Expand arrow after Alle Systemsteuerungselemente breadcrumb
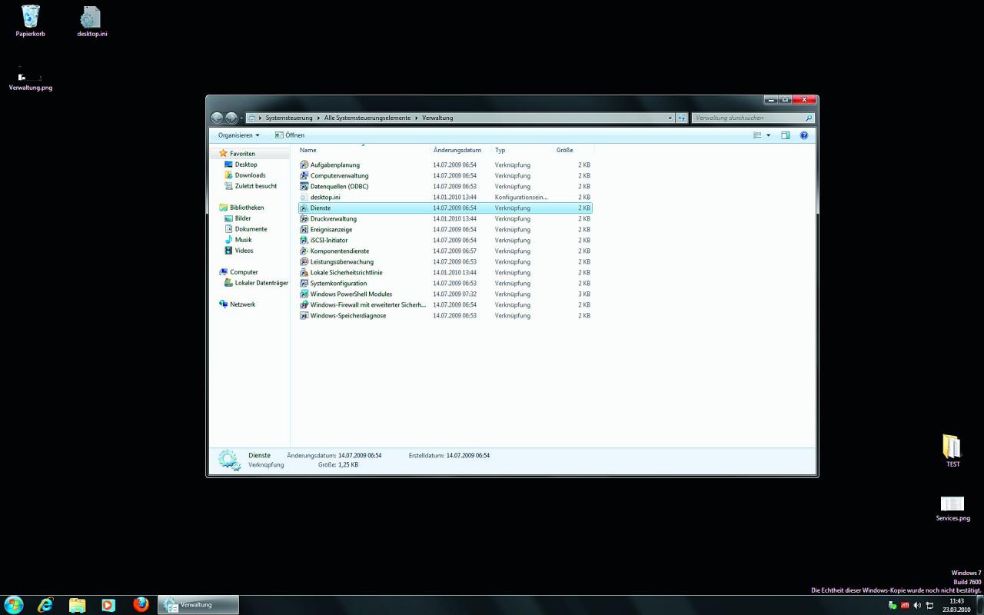This screenshot has height=615, width=984. click(416, 118)
